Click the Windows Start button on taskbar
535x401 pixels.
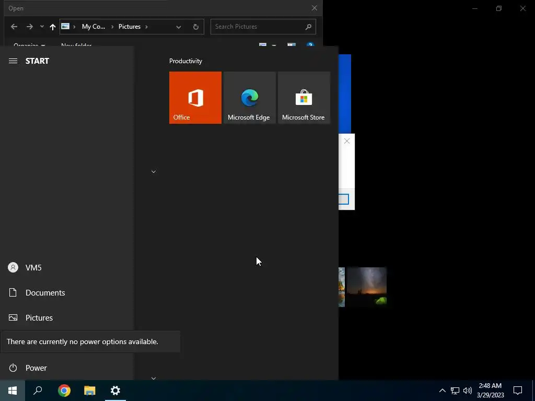pyautogui.click(x=13, y=391)
